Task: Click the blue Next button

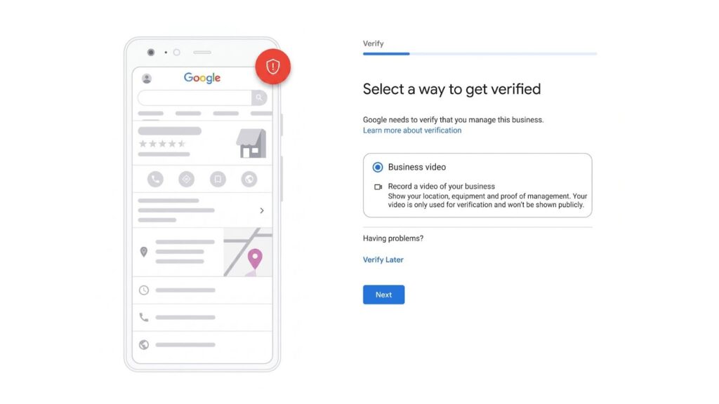Action: (384, 295)
